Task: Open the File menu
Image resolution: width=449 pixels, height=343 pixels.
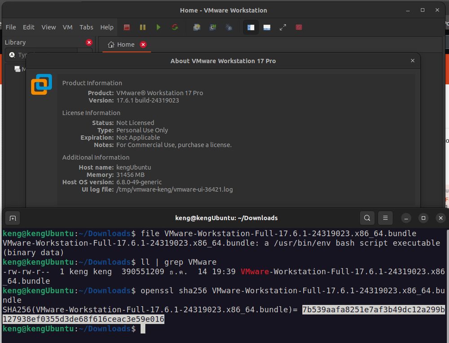Action: point(11,27)
